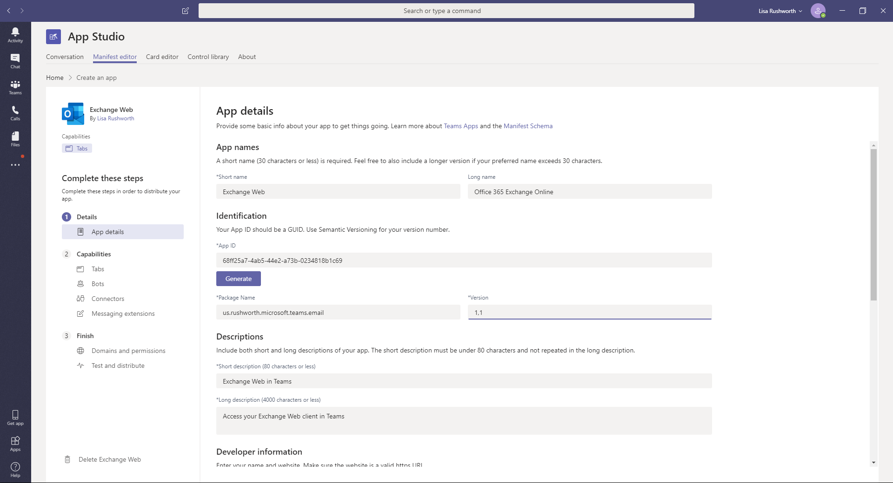Image resolution: width=893 pixels, height=483 pixels.
Task: Open Lisa Rushworth account dropdown
Action: pyautogui.click(x=780, y=11)
